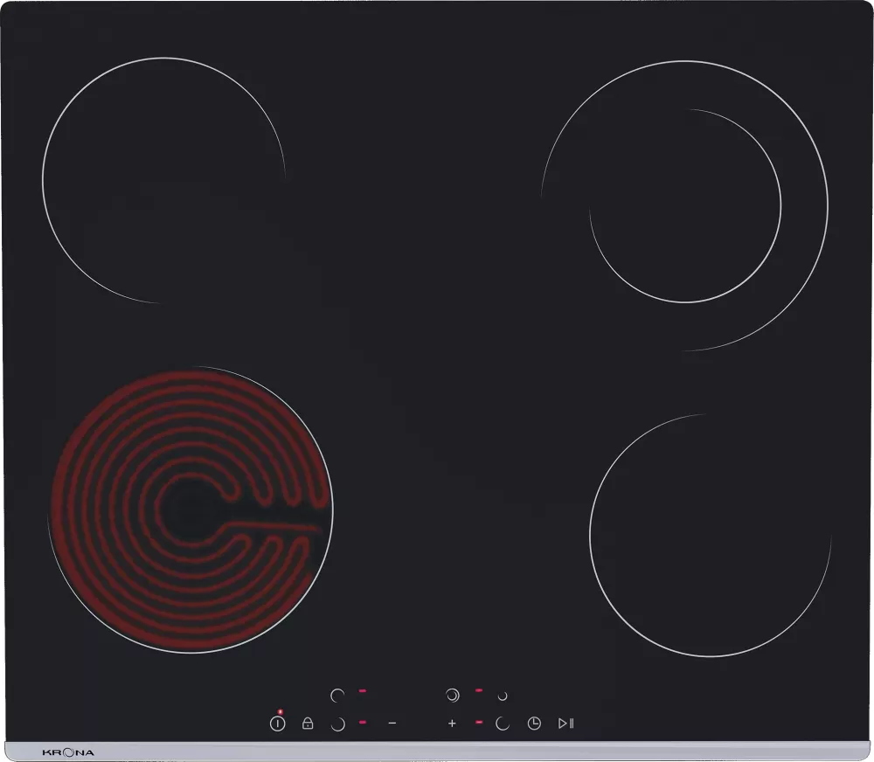Click the front-right cooking zone circle
The image size is (874, 762).
[x=710, y=535]
